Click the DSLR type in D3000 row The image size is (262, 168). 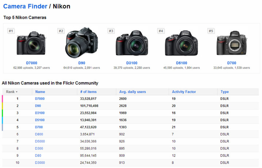(225, 163)
